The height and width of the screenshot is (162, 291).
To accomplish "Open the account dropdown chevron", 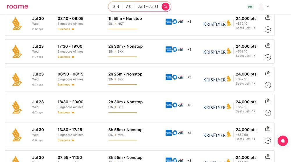I will [268, 7].
